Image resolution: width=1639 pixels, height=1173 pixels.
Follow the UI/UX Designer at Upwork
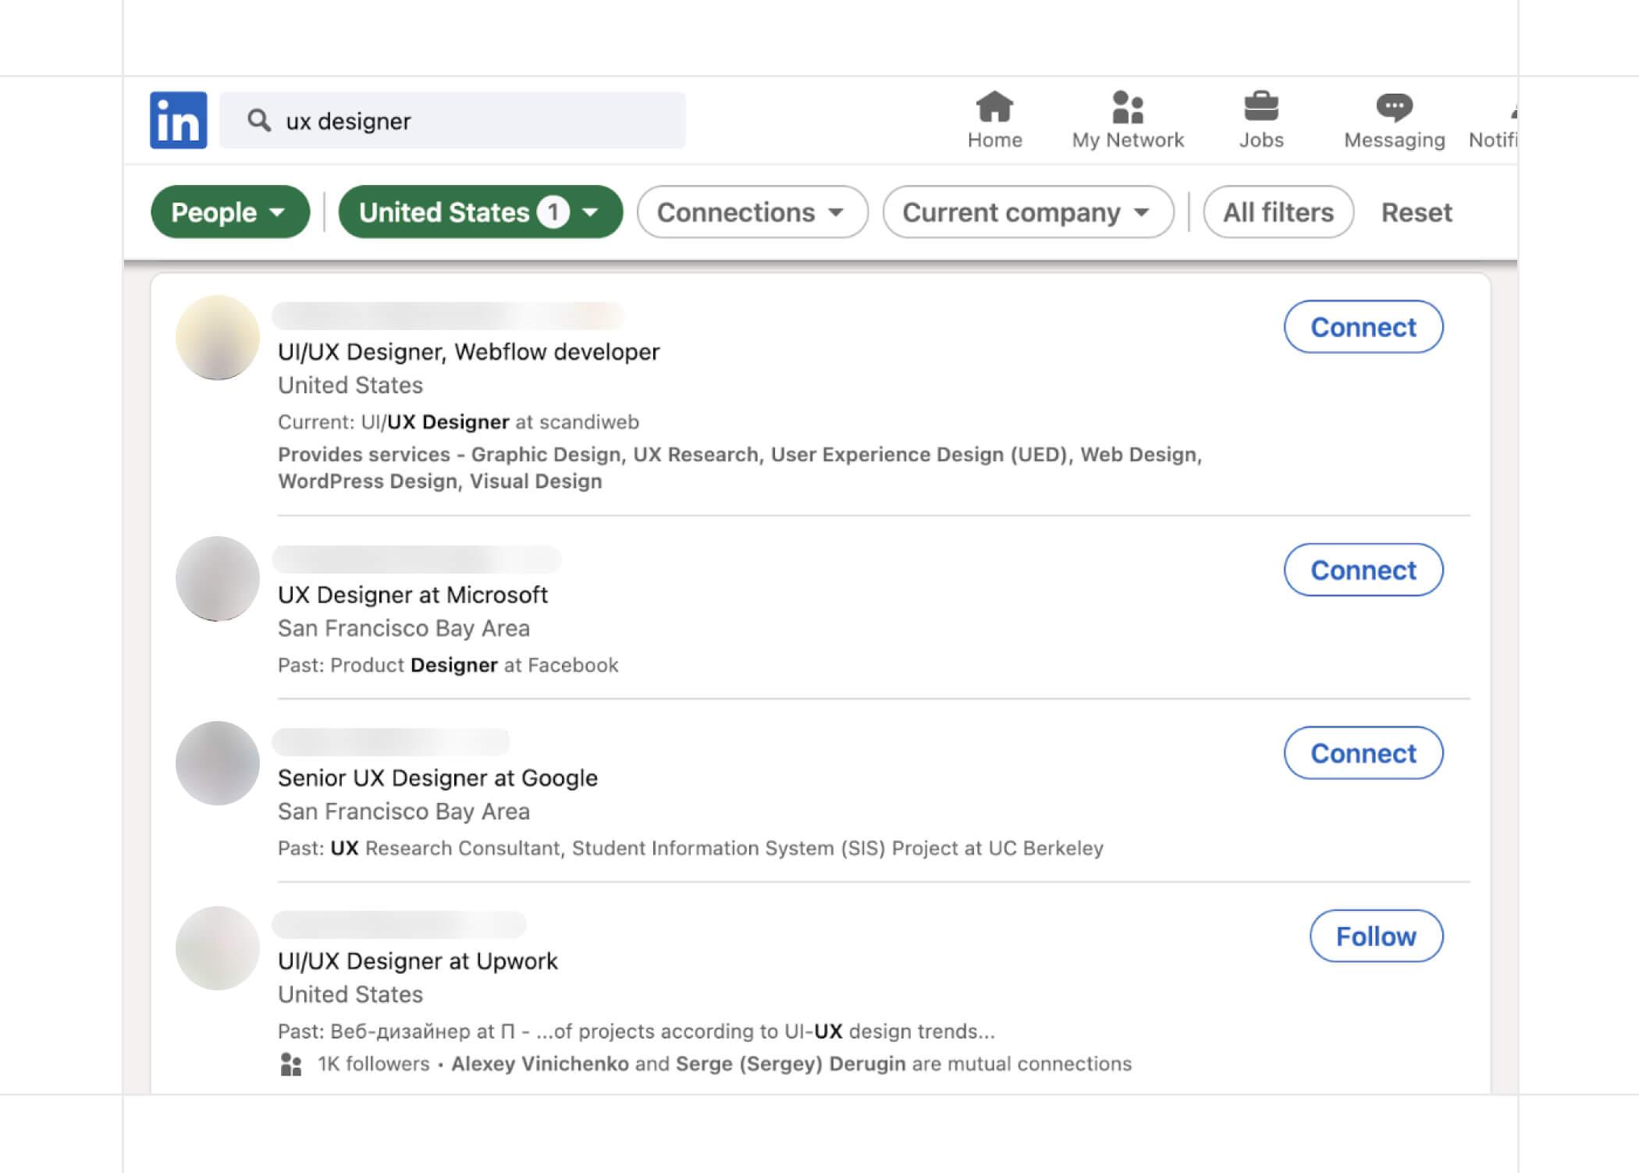(x=1375, y=936)
